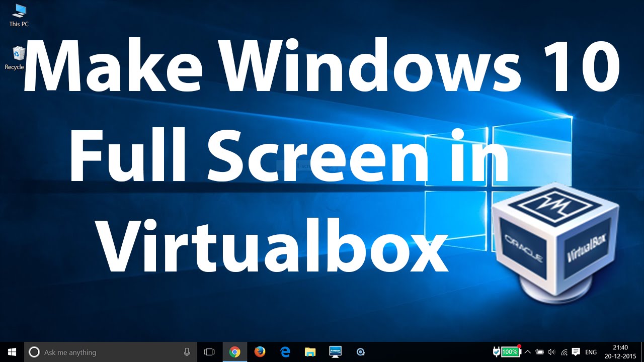Click the power plug shield tray icon
The width and height of the screenshot is (644, 362).
[496, 352]
